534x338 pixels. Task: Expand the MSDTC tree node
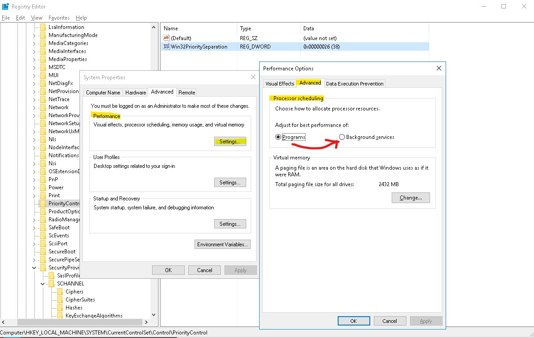34,68
